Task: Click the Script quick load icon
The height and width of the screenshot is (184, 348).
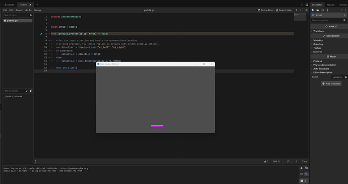Action: [x=345, y=77]
